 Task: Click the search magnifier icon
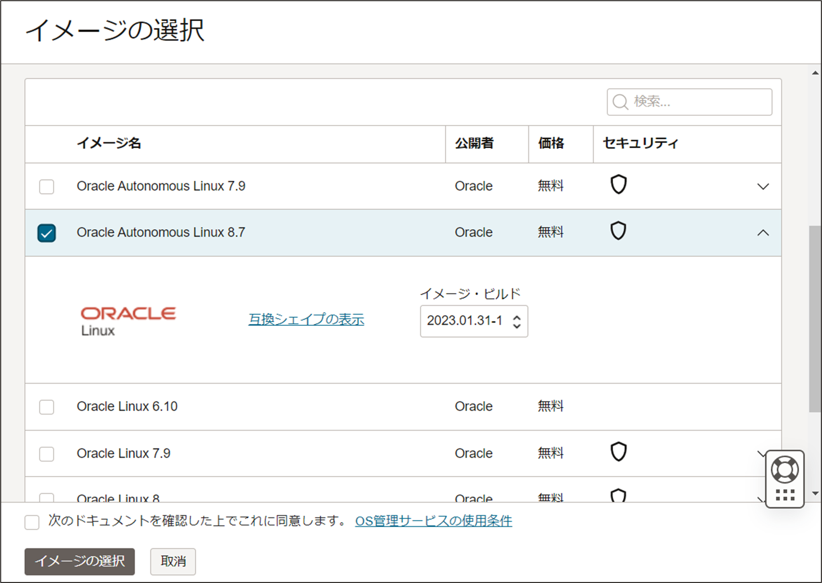pyautogui.click(x=620, y=102)
